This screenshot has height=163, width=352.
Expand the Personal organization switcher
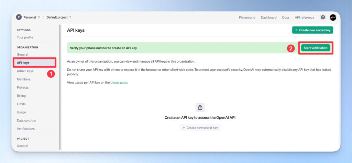[x=32, y=17]
